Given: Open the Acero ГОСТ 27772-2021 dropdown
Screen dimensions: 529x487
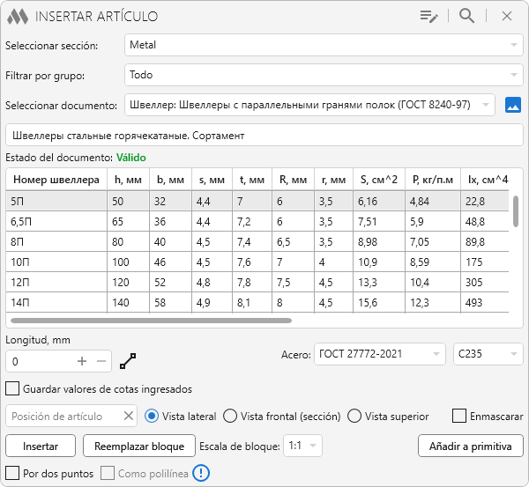Looking at the screenshot, I should point(379,354).
